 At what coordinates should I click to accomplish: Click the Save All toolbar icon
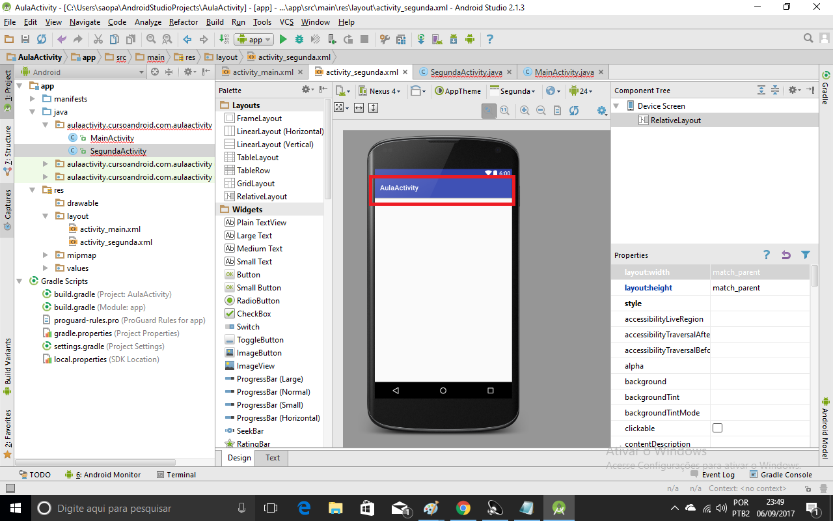pyautogui.click(x=25, y=39)
